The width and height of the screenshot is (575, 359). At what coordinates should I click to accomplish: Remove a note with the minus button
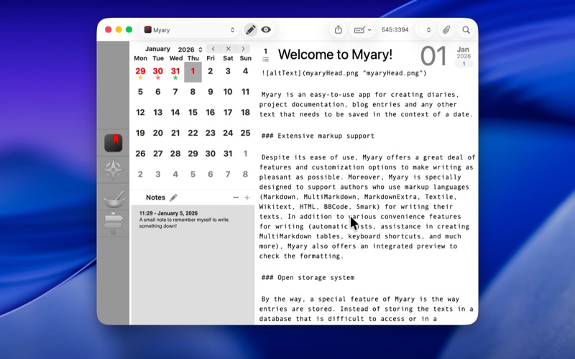[x=236, y=198]
